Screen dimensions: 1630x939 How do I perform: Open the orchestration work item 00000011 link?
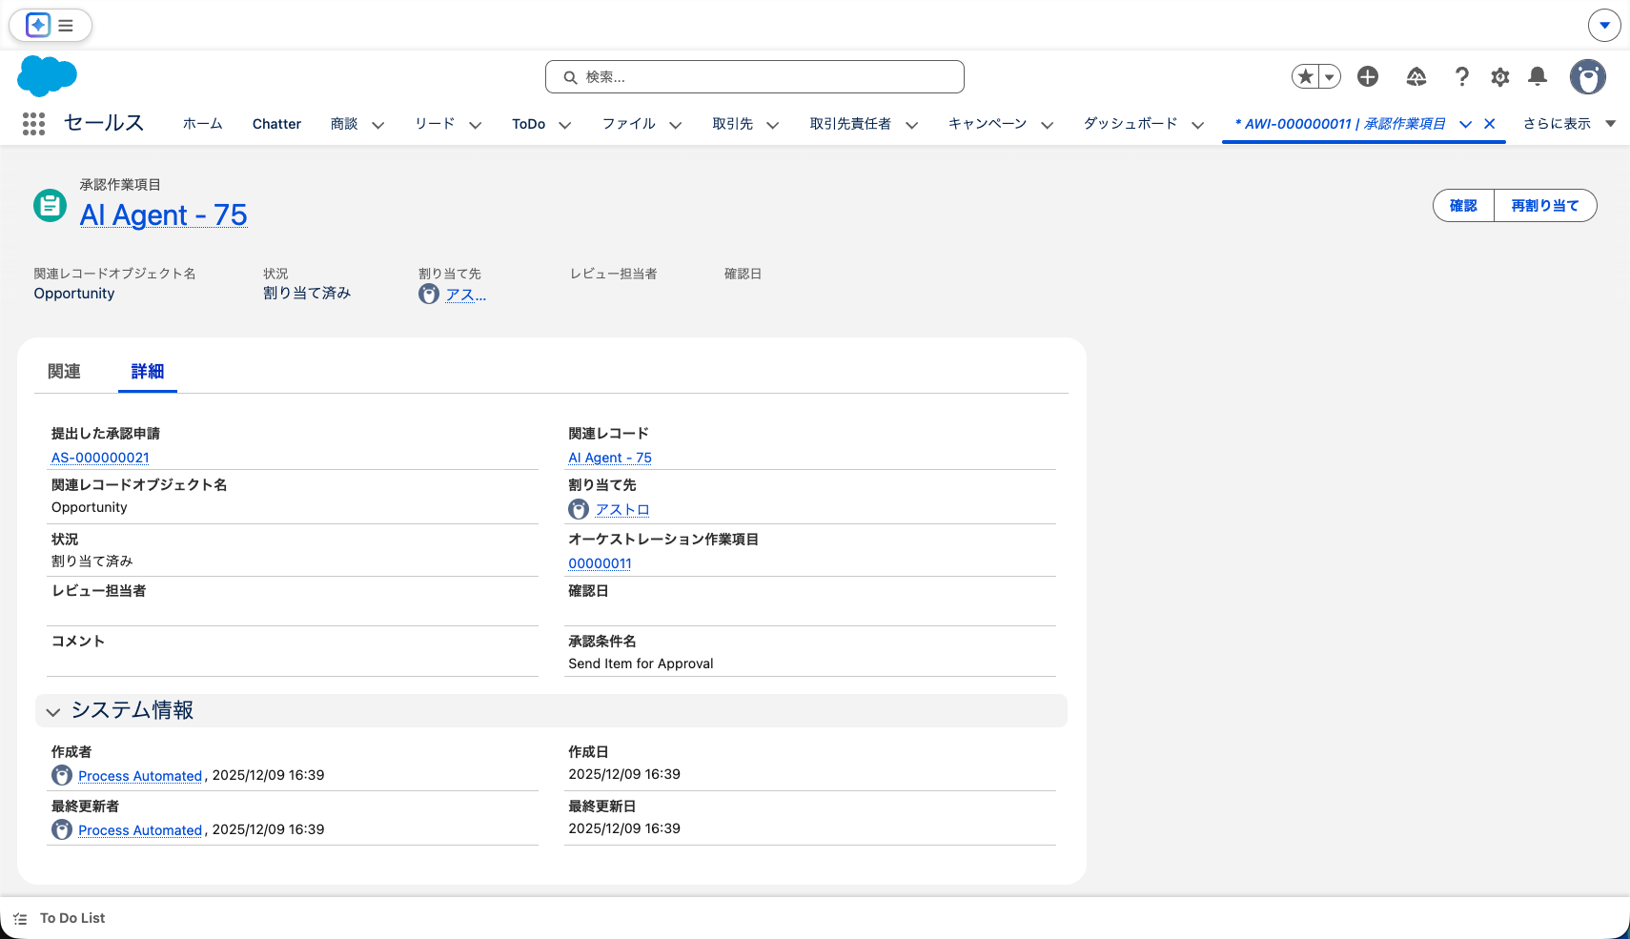pos(600,563)
